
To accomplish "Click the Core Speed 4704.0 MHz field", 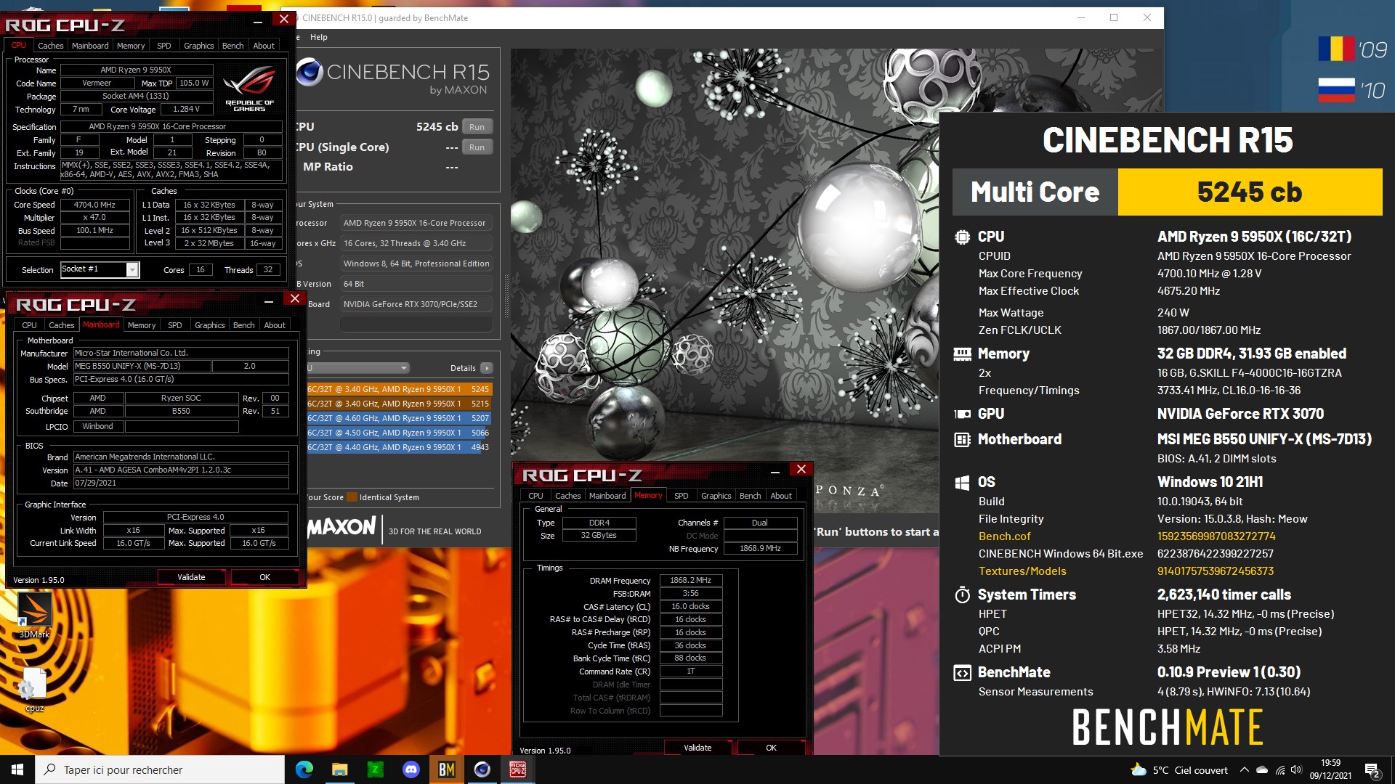I will [95, 205].
